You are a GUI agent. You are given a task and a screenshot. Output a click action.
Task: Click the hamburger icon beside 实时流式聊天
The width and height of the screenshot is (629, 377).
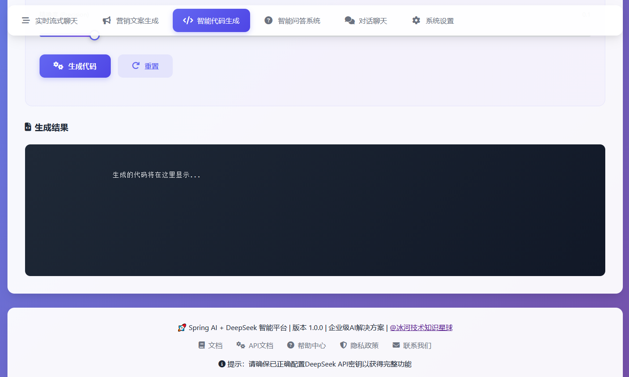tap(26, 21)
